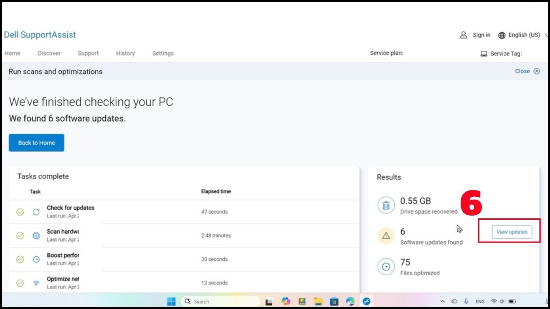
Task: Click the '30 seconds' elapsed time
Action: pos(214,260)
